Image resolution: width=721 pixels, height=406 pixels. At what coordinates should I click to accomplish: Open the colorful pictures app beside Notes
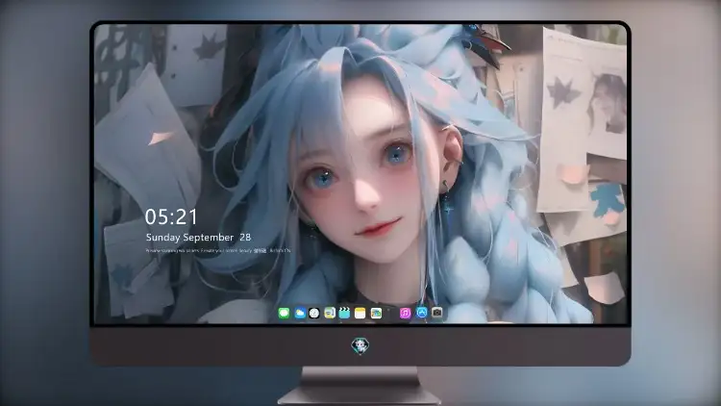[x=376, y=314]
